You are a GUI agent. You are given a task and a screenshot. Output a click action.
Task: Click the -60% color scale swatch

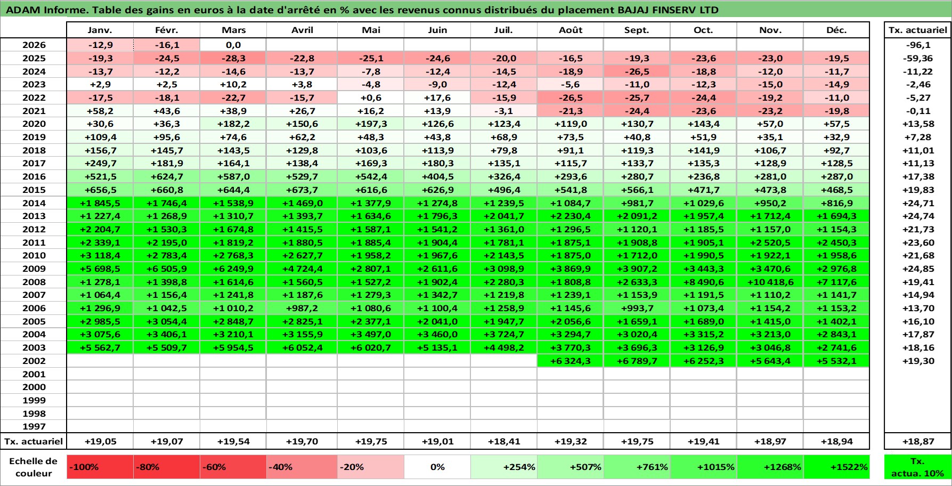pyautogui.click(x=233, y=467)
